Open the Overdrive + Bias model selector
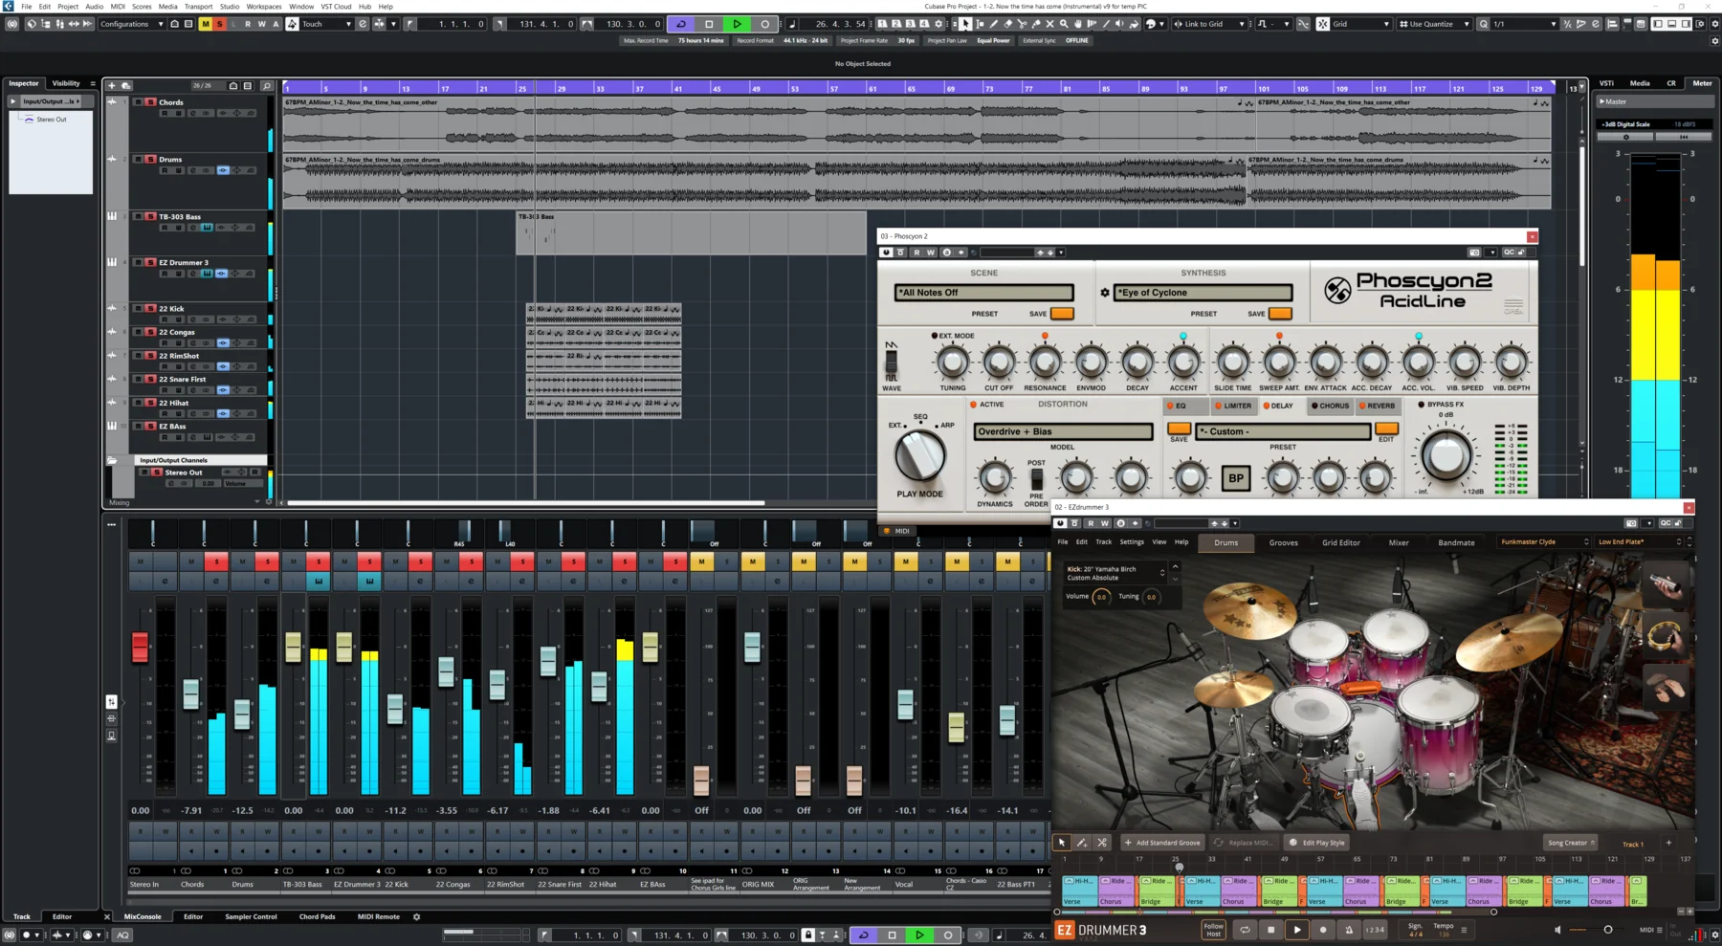This screenshot has width=1722, height=946. pos(1063,431)
